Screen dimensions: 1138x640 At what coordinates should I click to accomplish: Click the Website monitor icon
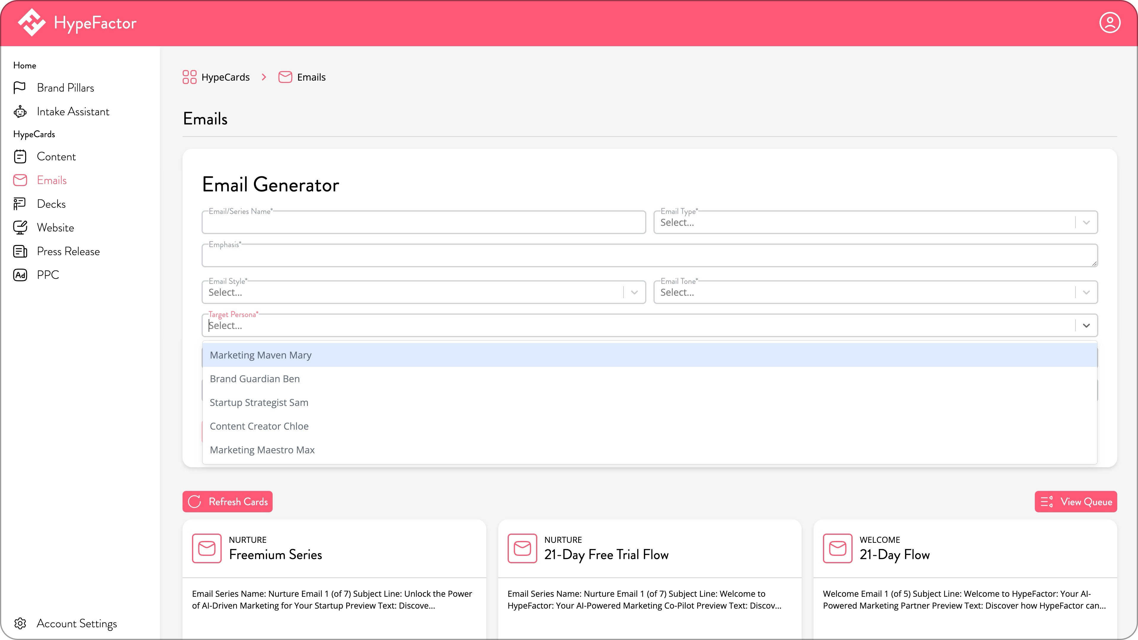coord(20,228)
